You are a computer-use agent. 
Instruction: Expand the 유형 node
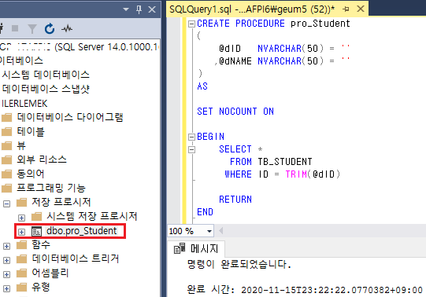[6, 288]
